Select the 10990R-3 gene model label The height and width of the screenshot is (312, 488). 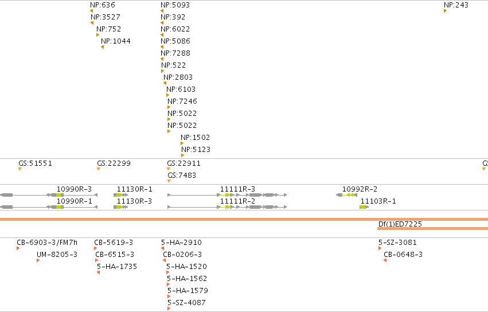(x=74, y=189)
